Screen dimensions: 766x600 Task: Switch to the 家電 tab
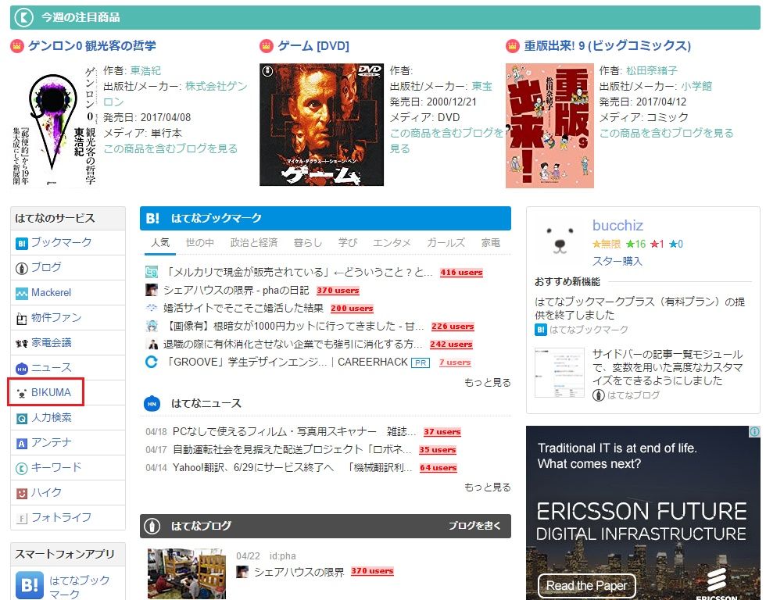click(x=491, y=242)
